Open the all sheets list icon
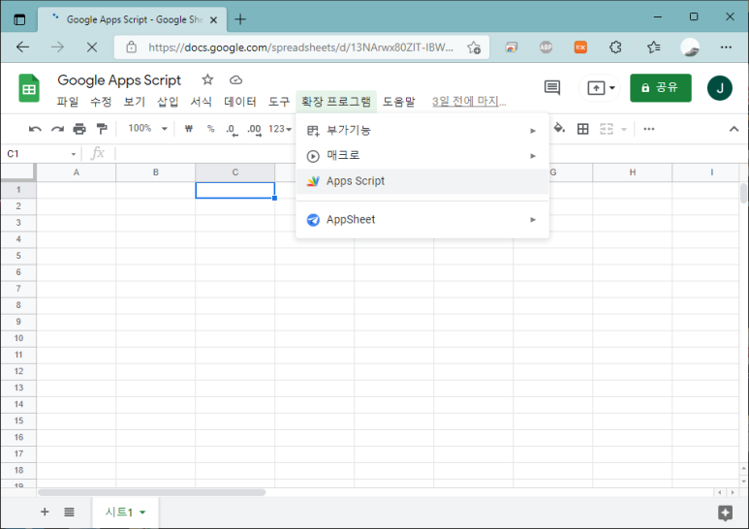The height and width of the screenshot is (529, 749). click(69, 512)
